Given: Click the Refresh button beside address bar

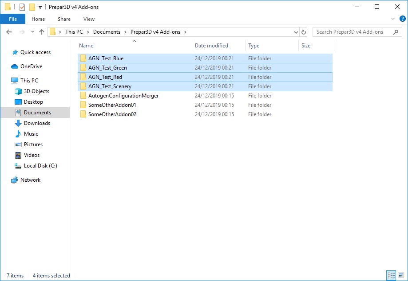Looking at the screenshot, I should [304, 32].
